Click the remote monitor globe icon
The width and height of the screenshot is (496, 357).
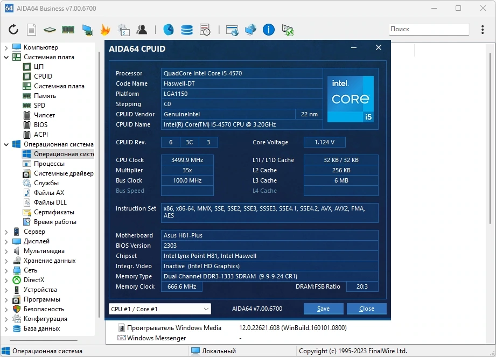[x=232, y=30]
